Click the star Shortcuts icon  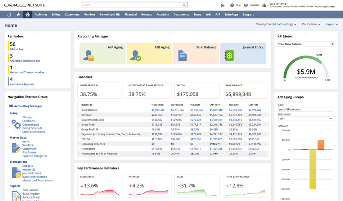[18, 14]
